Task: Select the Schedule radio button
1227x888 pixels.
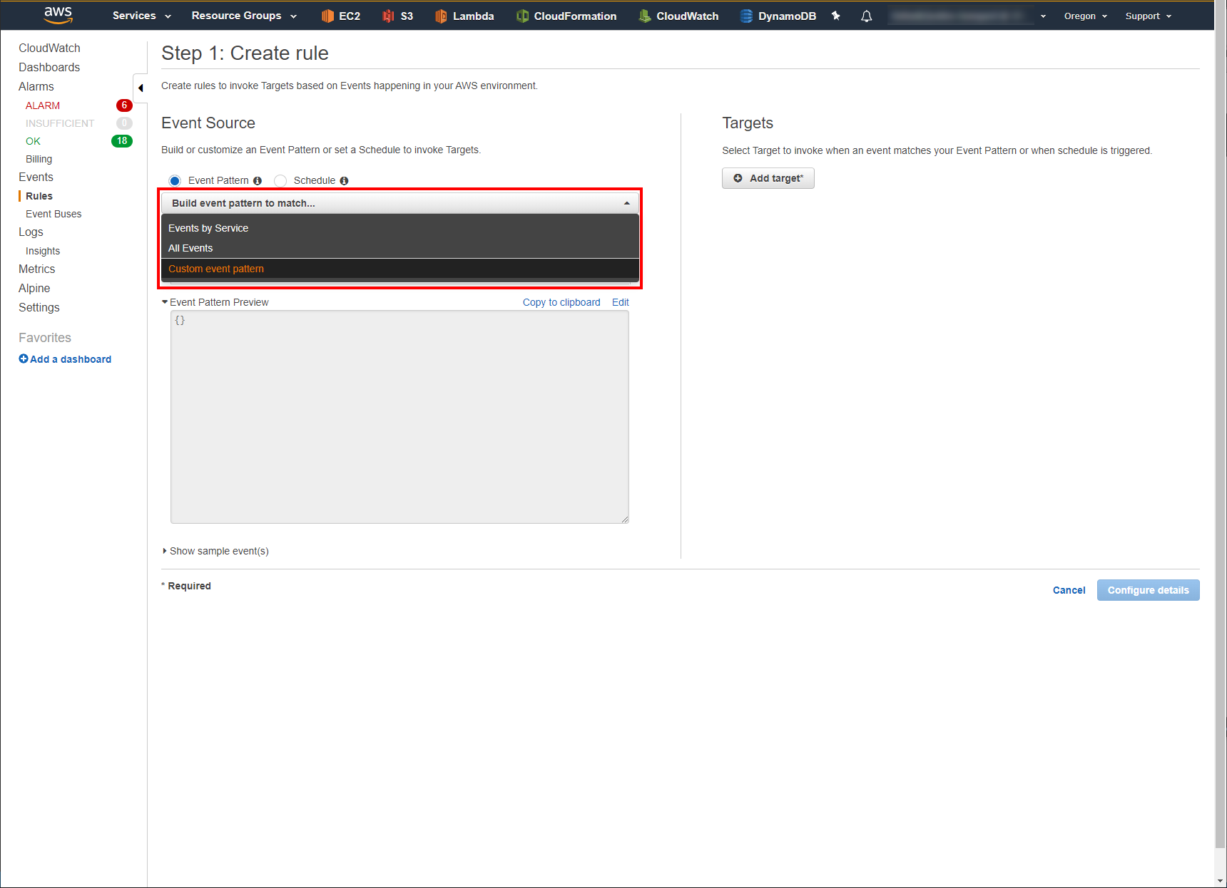Action: 280,180
